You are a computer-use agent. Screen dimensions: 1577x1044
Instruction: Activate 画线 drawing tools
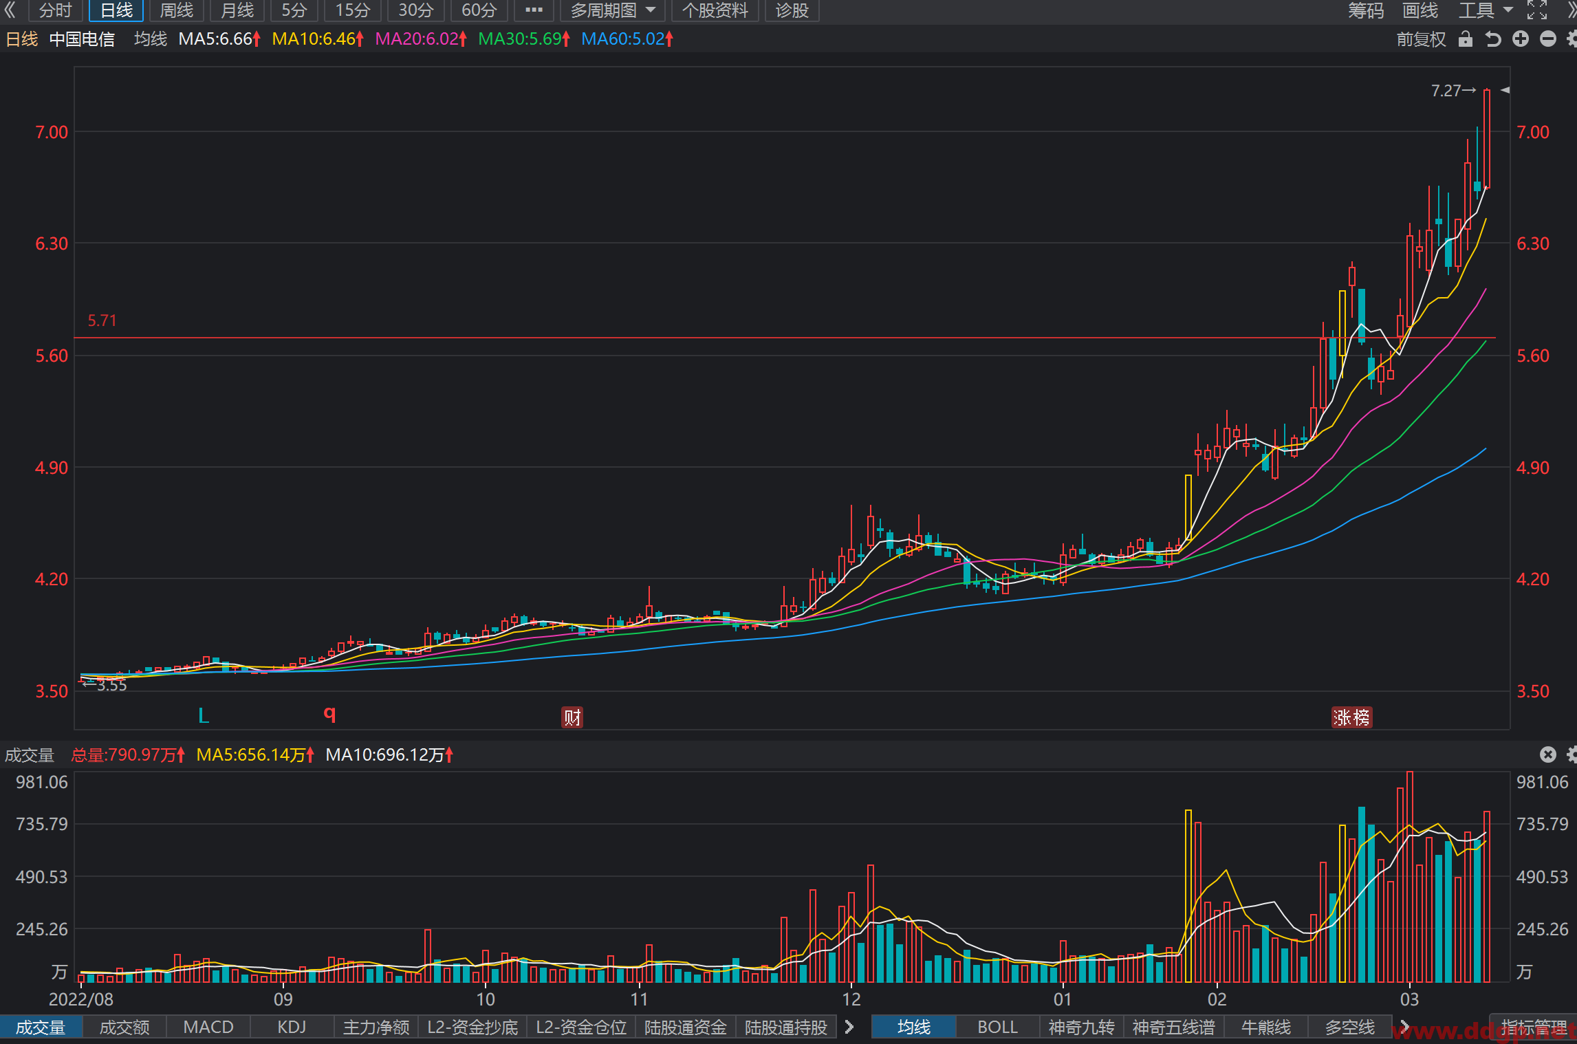[x=1420, y=10]
